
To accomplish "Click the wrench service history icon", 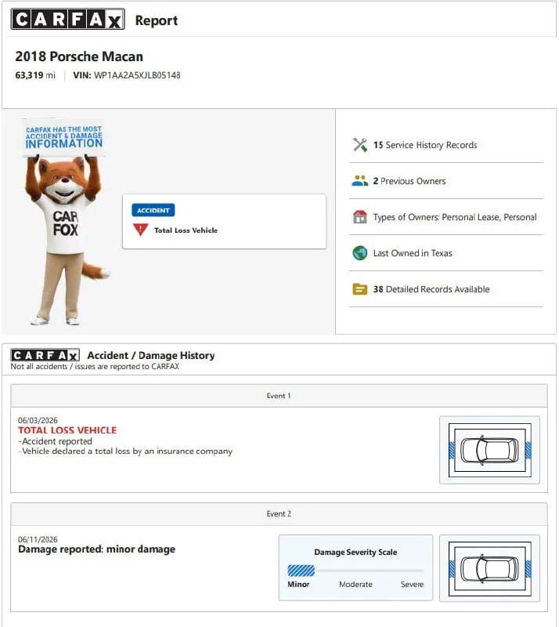I will (359, 145).
